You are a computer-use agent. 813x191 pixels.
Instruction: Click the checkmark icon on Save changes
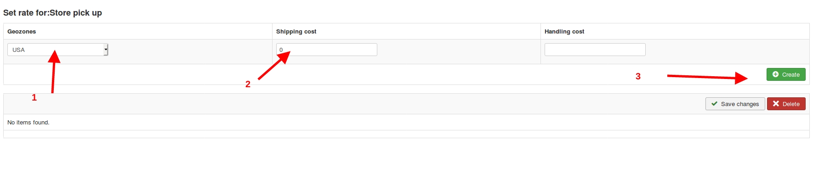pos(714,104)
